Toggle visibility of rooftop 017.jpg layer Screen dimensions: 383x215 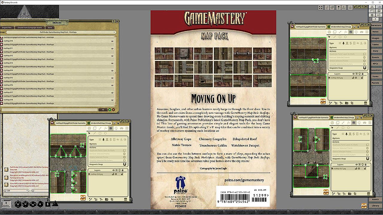tap(356, 169)
